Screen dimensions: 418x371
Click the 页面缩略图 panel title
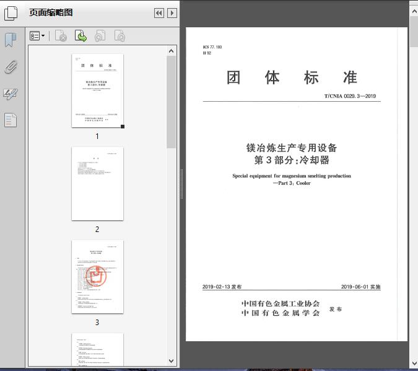[51, 12]
